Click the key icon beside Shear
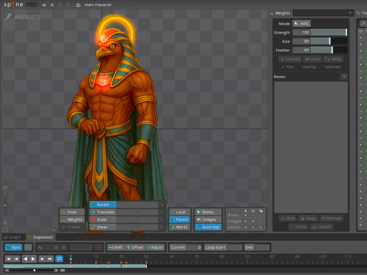 pos(161,227)
